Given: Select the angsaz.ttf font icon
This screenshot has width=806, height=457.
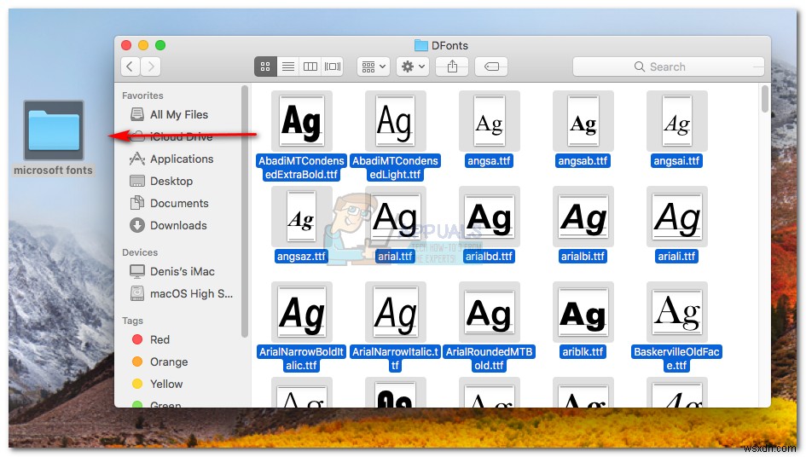Looking at the screenshot, I should [302, 217].
